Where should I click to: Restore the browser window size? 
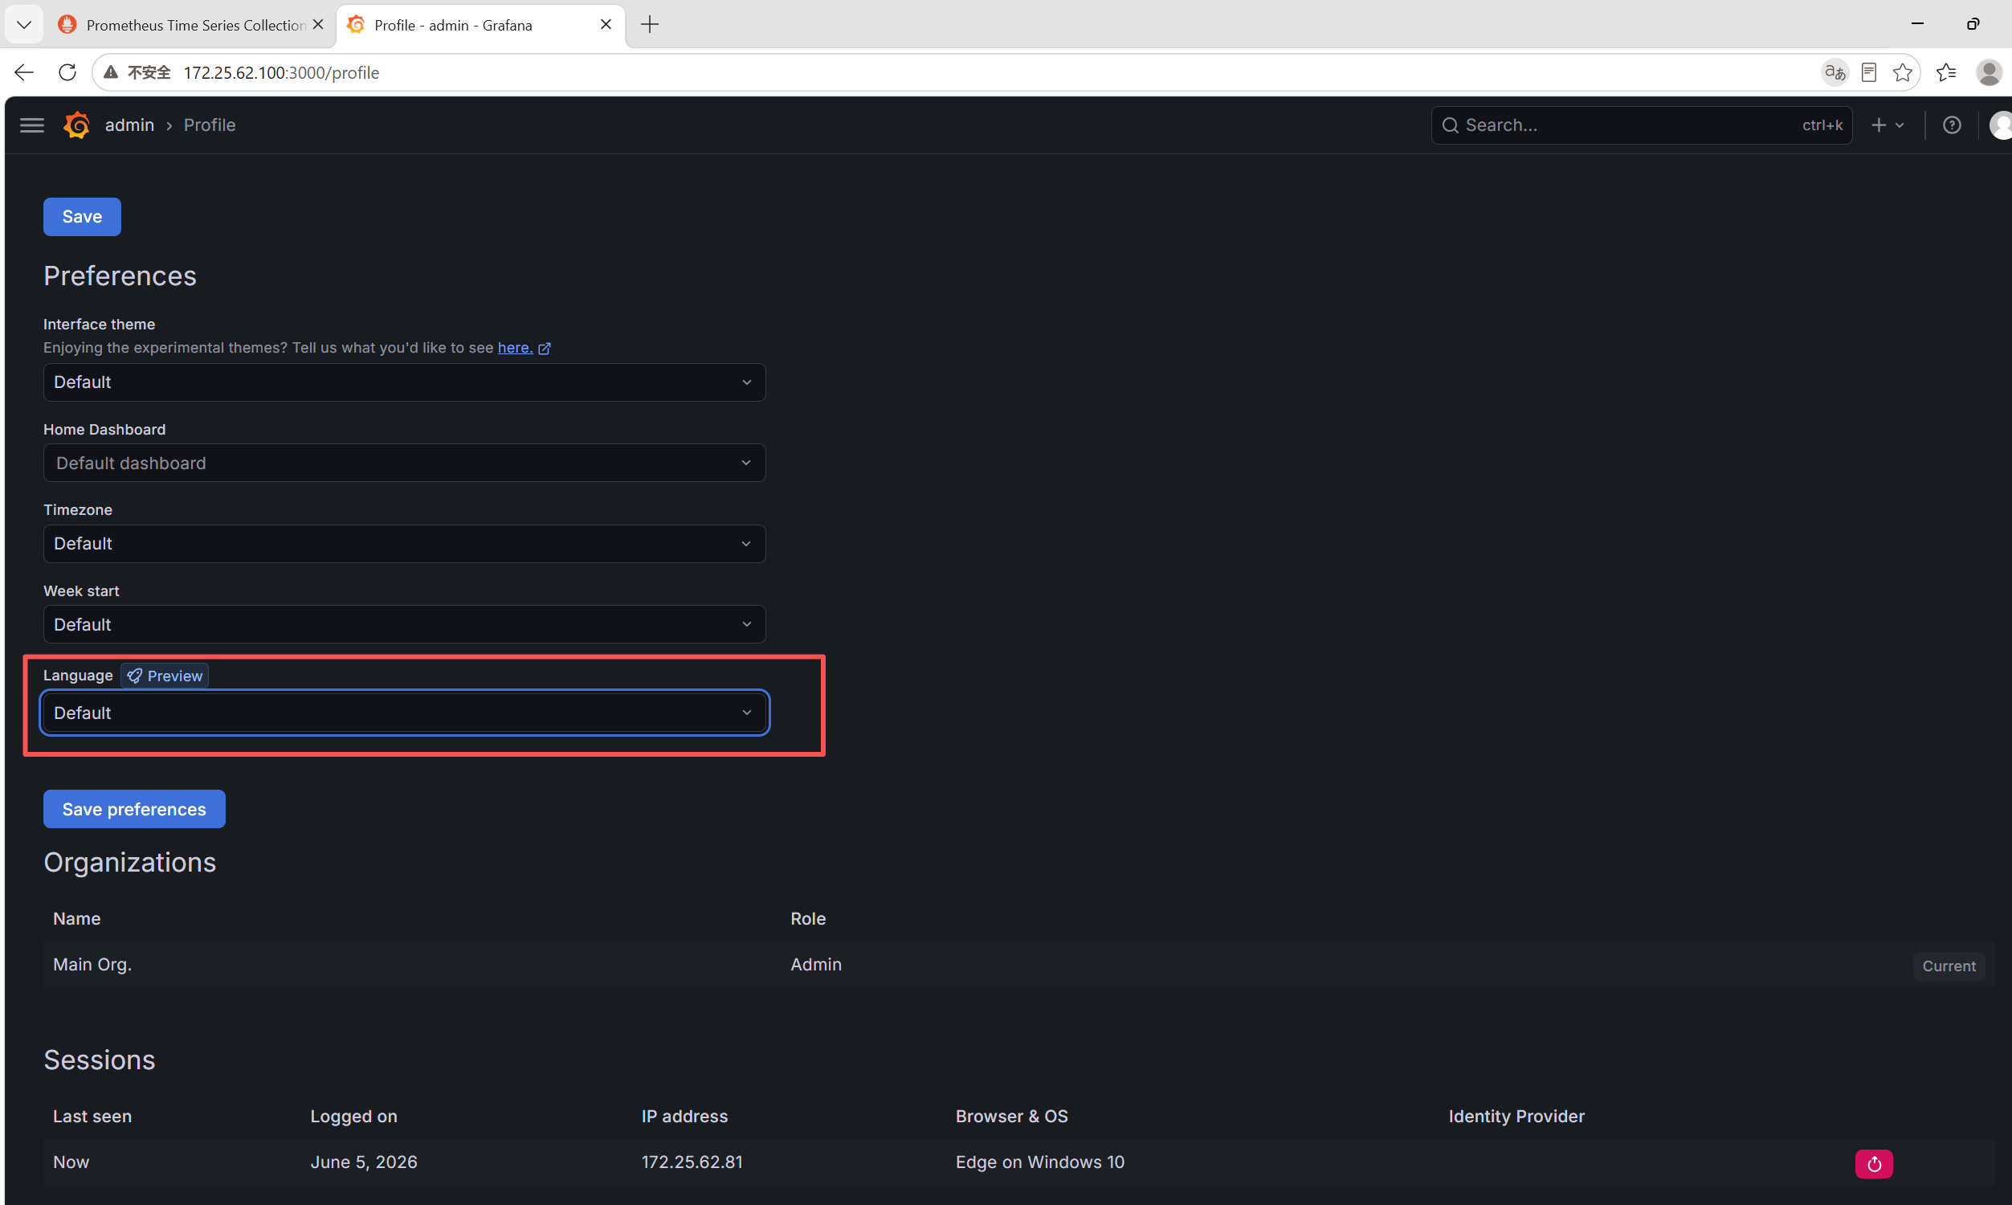pos(1972,23)
